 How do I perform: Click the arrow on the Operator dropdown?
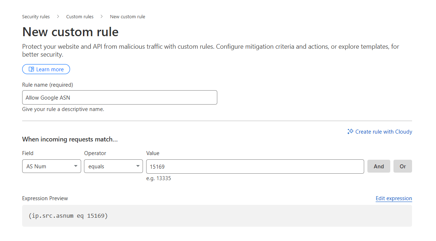coord(138,166)
